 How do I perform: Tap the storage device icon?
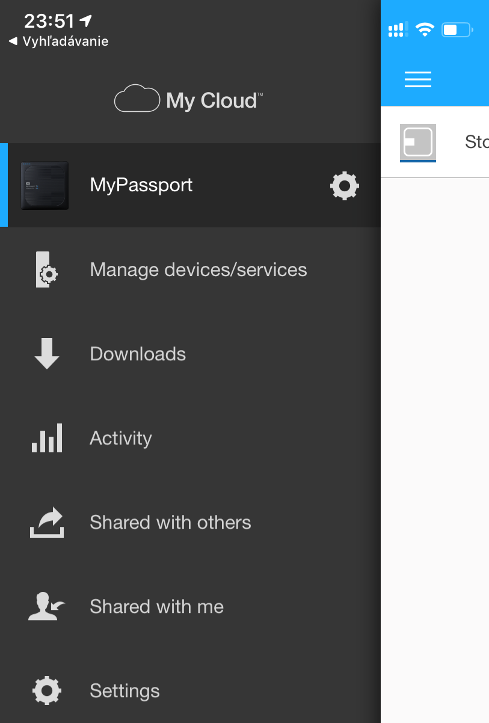[x=418, y=143]
